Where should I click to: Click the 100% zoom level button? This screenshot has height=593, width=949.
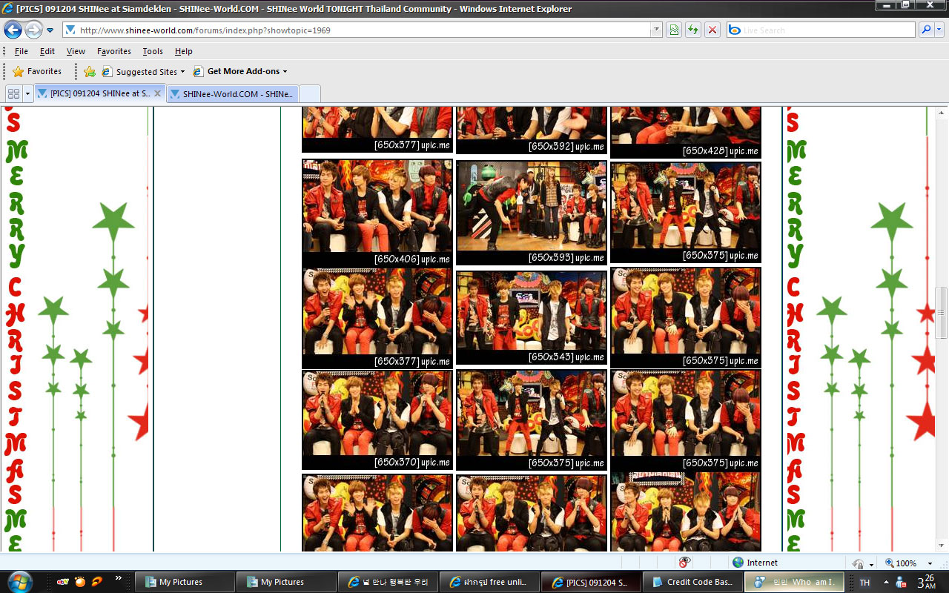click(902, 563)
